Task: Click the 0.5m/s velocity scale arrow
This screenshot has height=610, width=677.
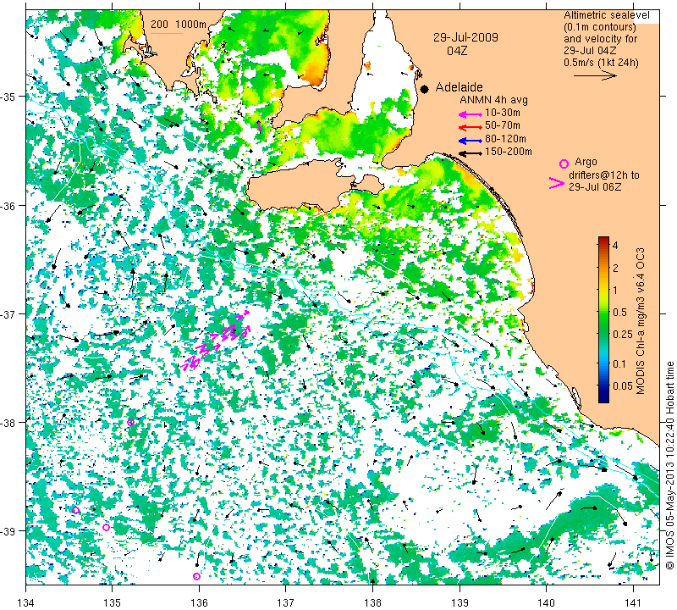Action: click(596, 76)
